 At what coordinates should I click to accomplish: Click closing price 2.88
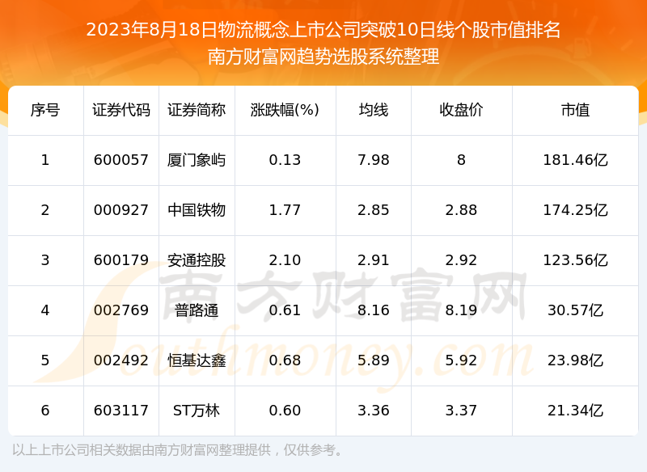click(x=461, y=210)
